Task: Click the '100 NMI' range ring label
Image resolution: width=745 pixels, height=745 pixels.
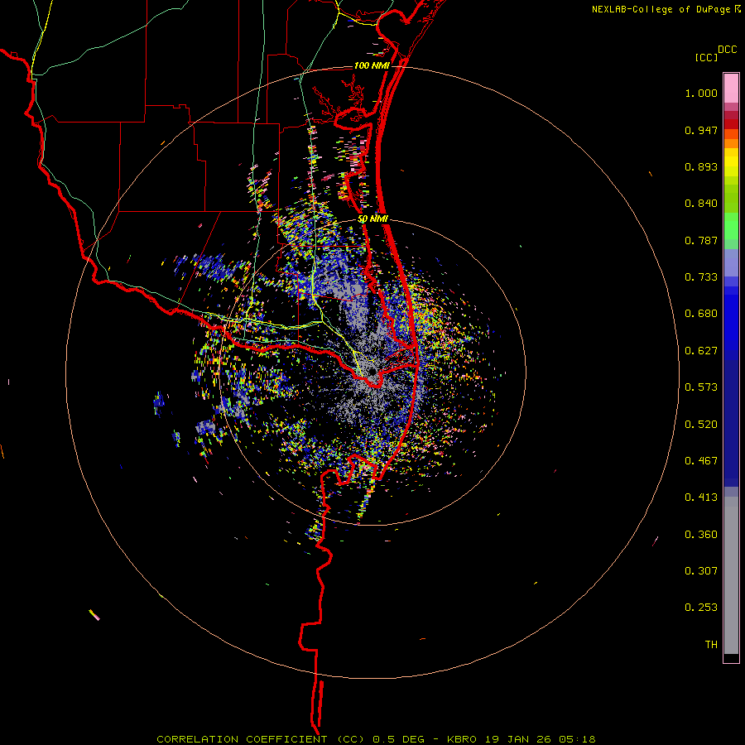Action: (372, 65)
